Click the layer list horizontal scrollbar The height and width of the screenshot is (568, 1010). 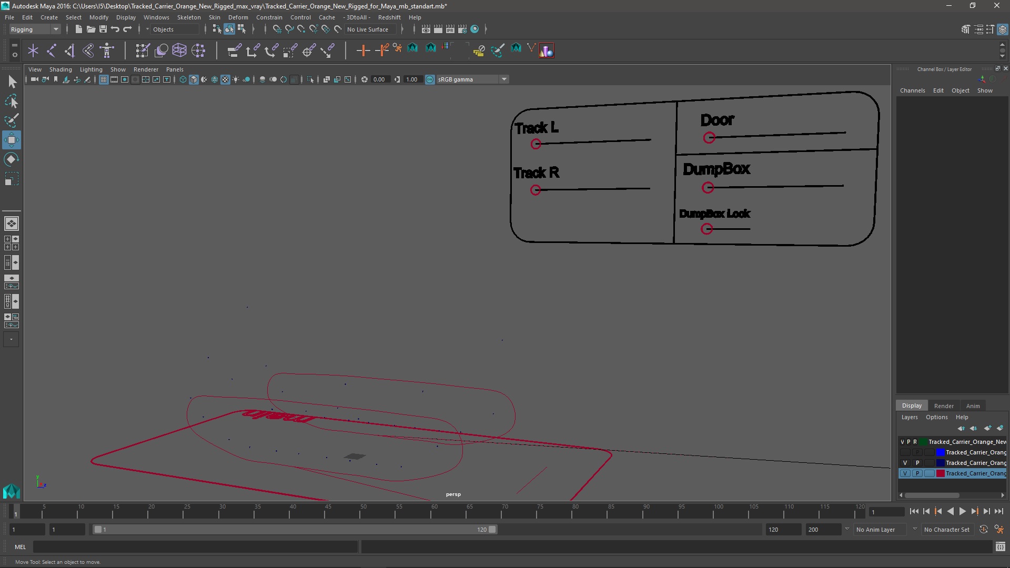click(x=932, y=495)
